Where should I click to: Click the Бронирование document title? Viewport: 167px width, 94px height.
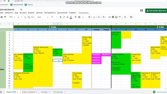[x=7, y=9]
